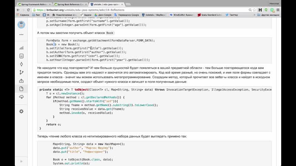
Task: Open the Settings gear icon in sidebar
Action: coord(21,111)
